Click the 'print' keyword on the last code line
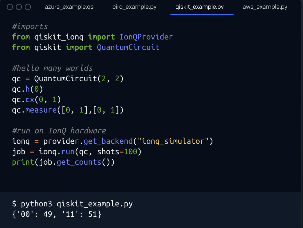The height and width of the screenshot is (228, 303). click(23, 162)
